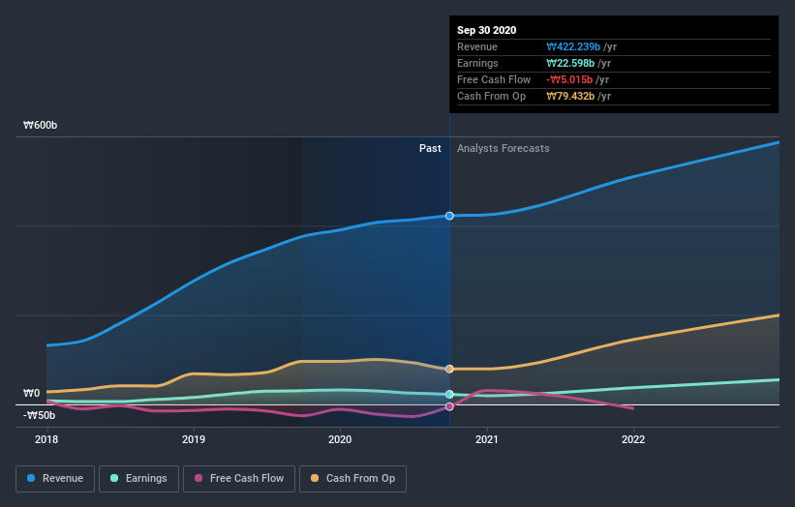
Task: Click the -₩5.015b free cash flow value
Action: (569, 80)
